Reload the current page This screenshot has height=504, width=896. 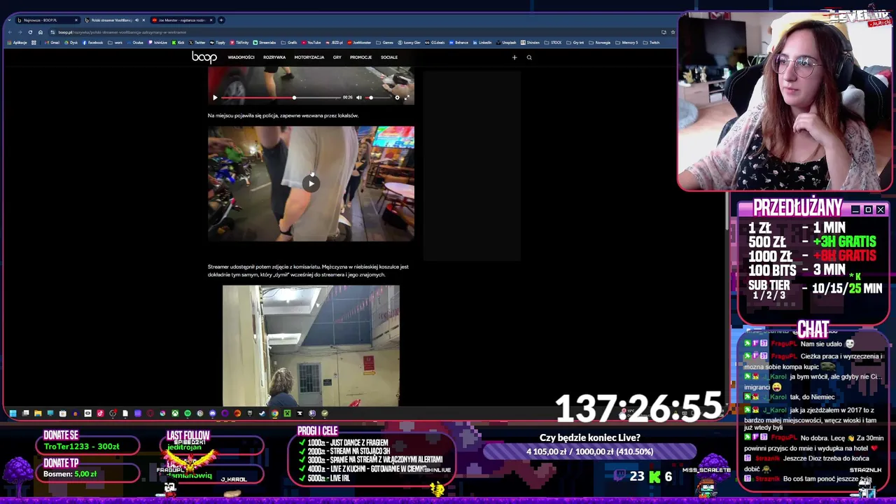30,32
